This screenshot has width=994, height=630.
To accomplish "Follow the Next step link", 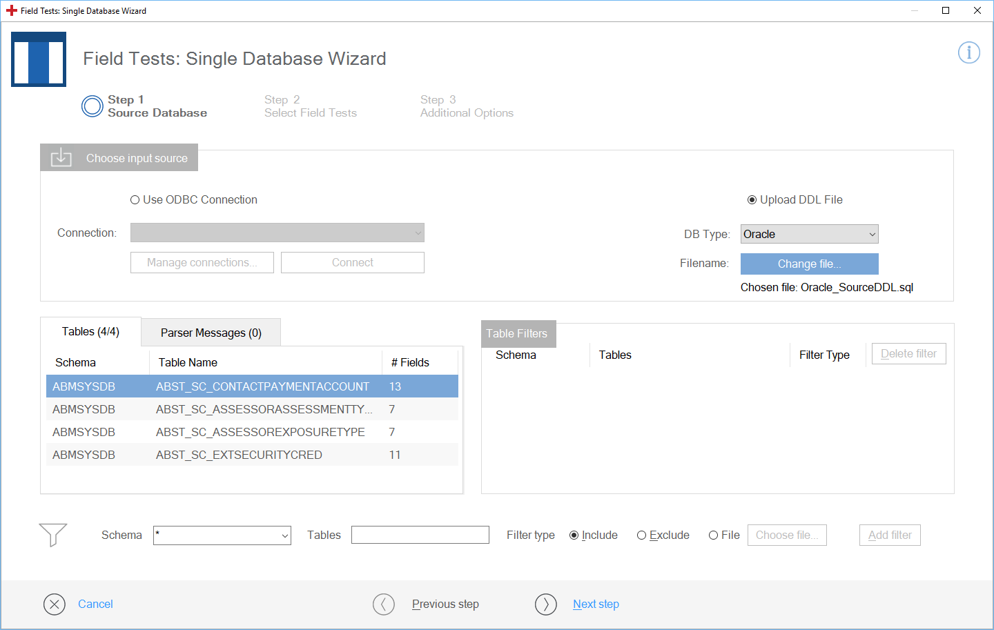I will click(x=596, y=604).
